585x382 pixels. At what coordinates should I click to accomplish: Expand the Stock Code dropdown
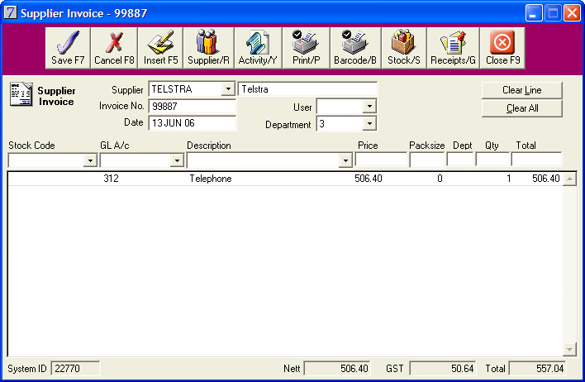pos(90,160)
